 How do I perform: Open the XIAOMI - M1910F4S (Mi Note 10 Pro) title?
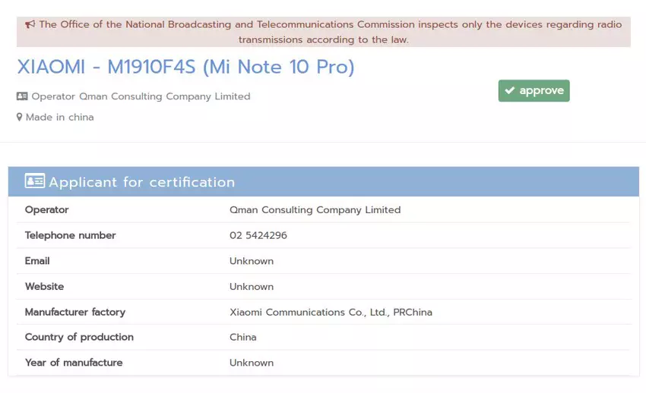click(185, 68)
